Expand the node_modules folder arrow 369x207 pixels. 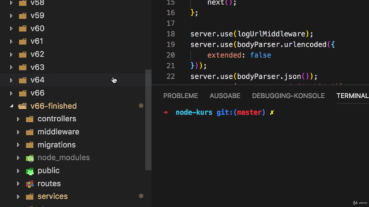[18, 158]
